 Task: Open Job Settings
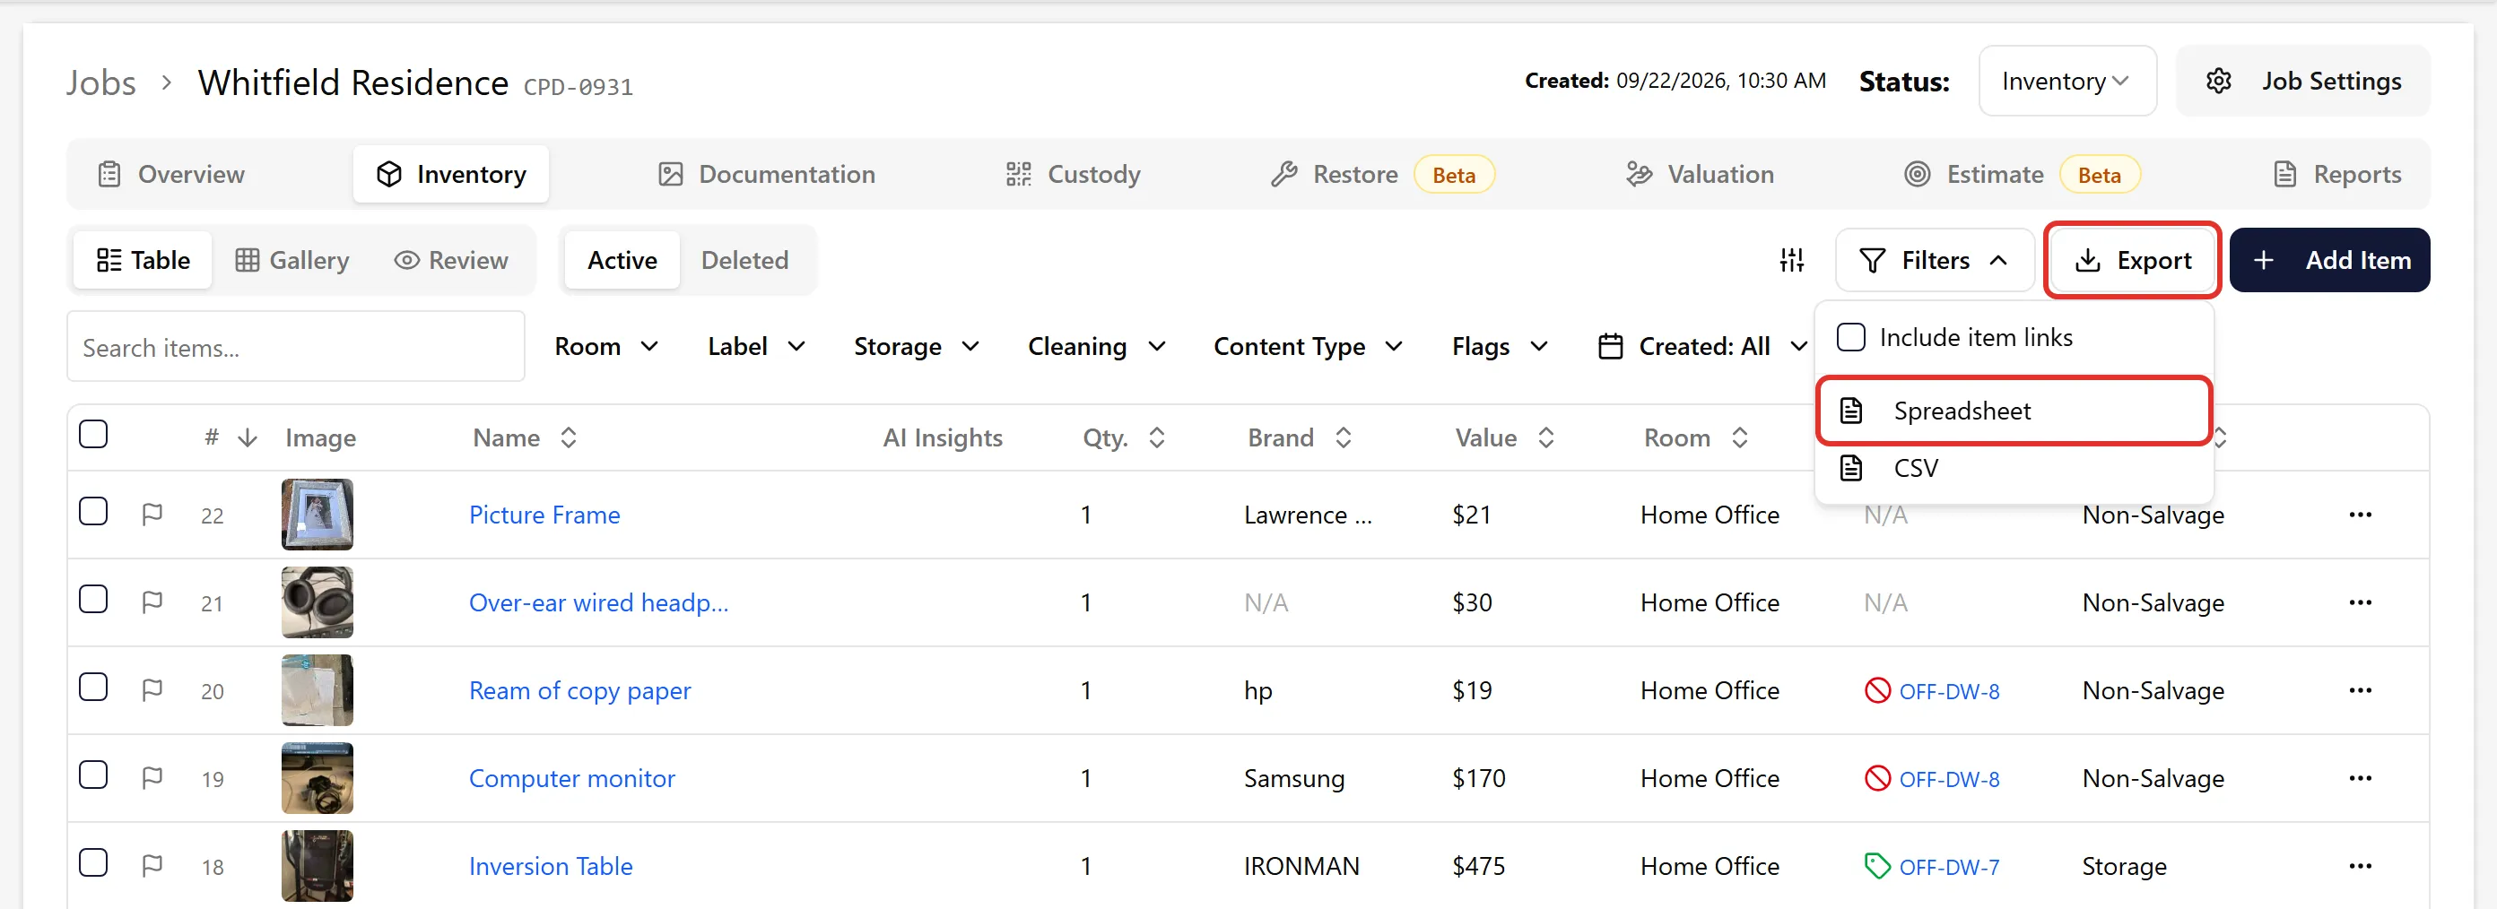2303,82
